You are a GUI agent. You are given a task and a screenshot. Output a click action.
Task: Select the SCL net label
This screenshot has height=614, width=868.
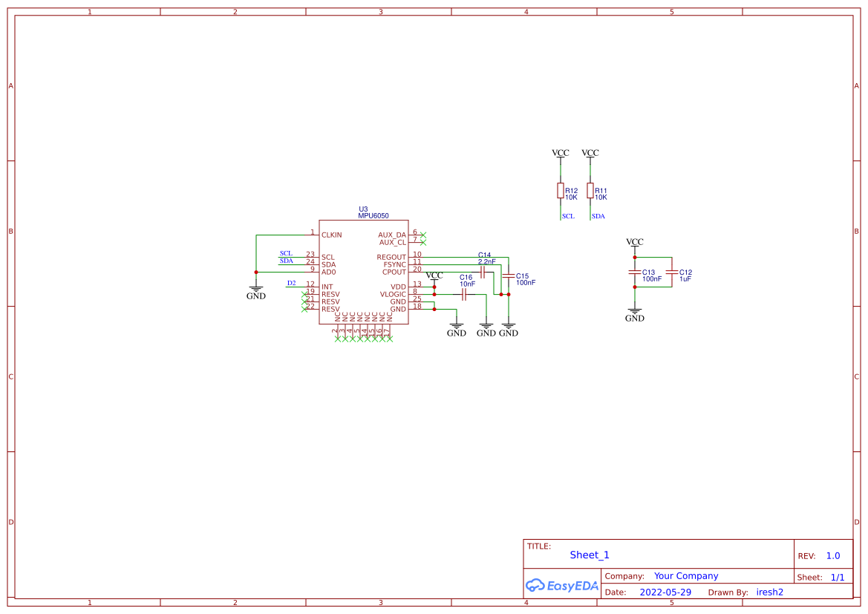coord(287,252)
